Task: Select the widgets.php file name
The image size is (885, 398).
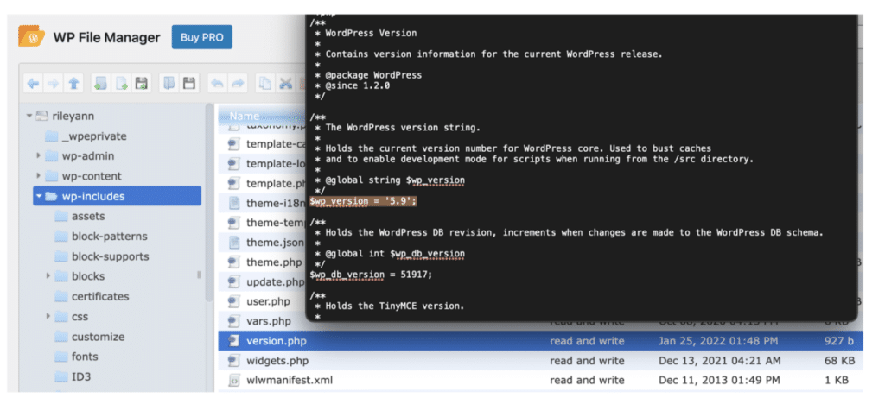Action: pos(277,361)
